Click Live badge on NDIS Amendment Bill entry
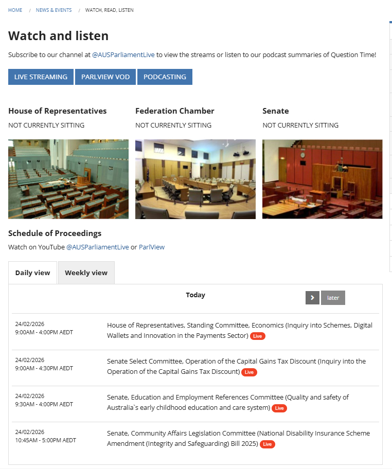This screenshot has height=469, width=392. pos(268,444)
